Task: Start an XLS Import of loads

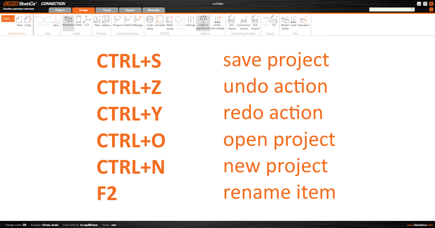Action: (x=231, y=22)
